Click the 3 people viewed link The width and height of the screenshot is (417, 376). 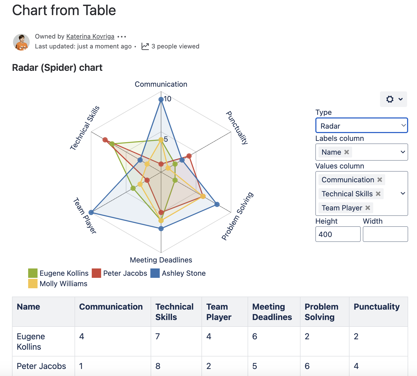(175, 46)
